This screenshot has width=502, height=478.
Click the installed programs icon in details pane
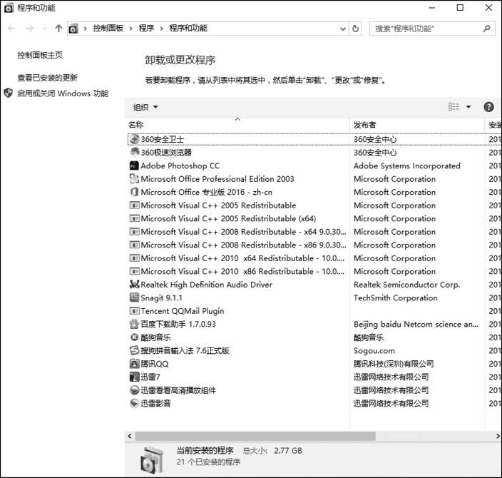(152, 459)
